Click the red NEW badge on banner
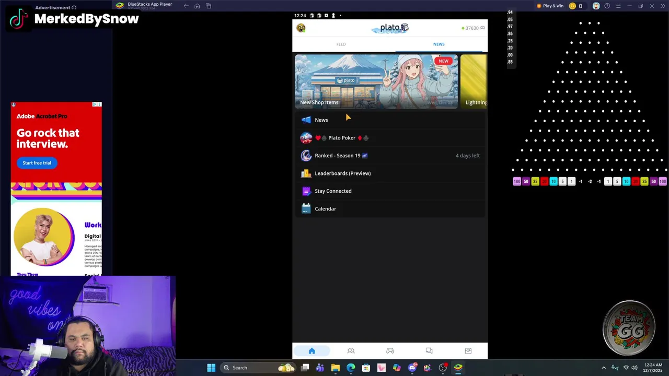The width and height of the screenshot is (669, 376). tap(443, 61)
